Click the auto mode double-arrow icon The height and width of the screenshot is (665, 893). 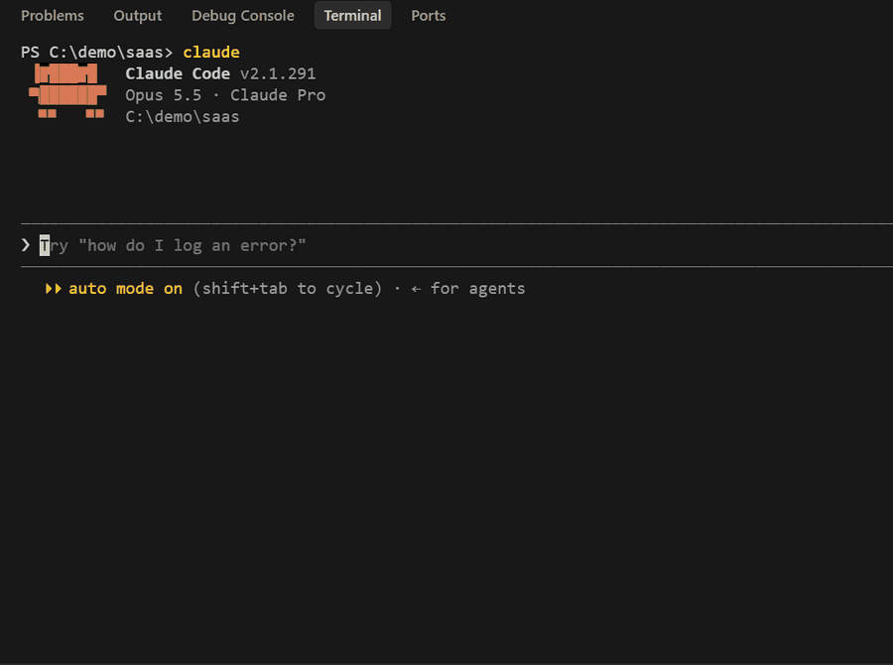pos(54,289)
